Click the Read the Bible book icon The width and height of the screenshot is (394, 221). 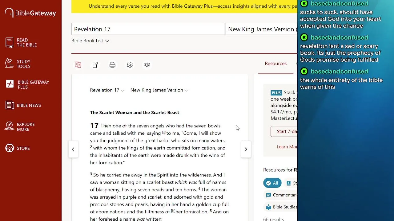[10, 43]
